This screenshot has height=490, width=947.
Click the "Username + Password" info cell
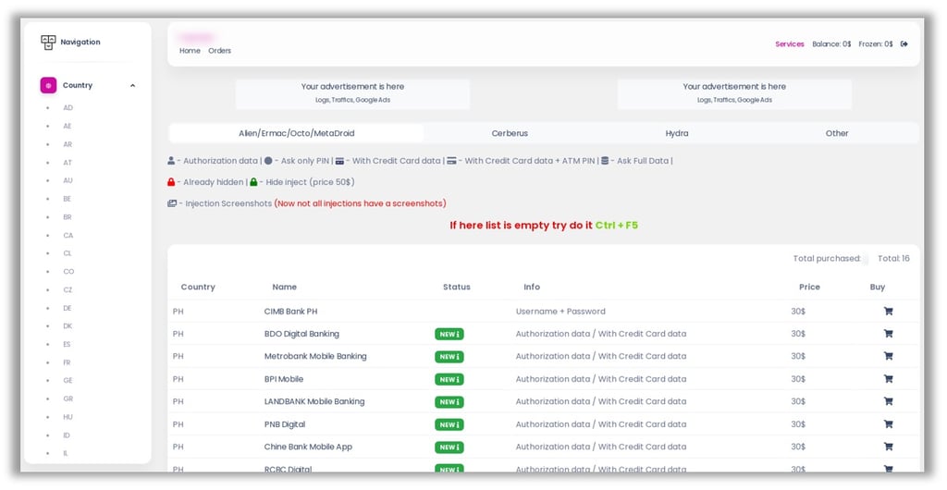(x=560, y=312)
